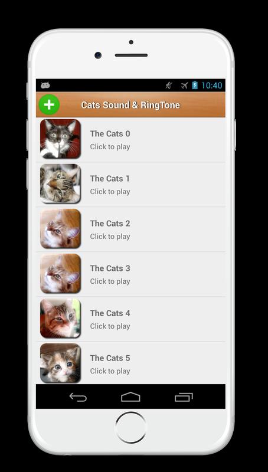Tap The Cats 5 kitten thumbnail
This screenshot has width=268, height=472.
[x=61, y=363]
